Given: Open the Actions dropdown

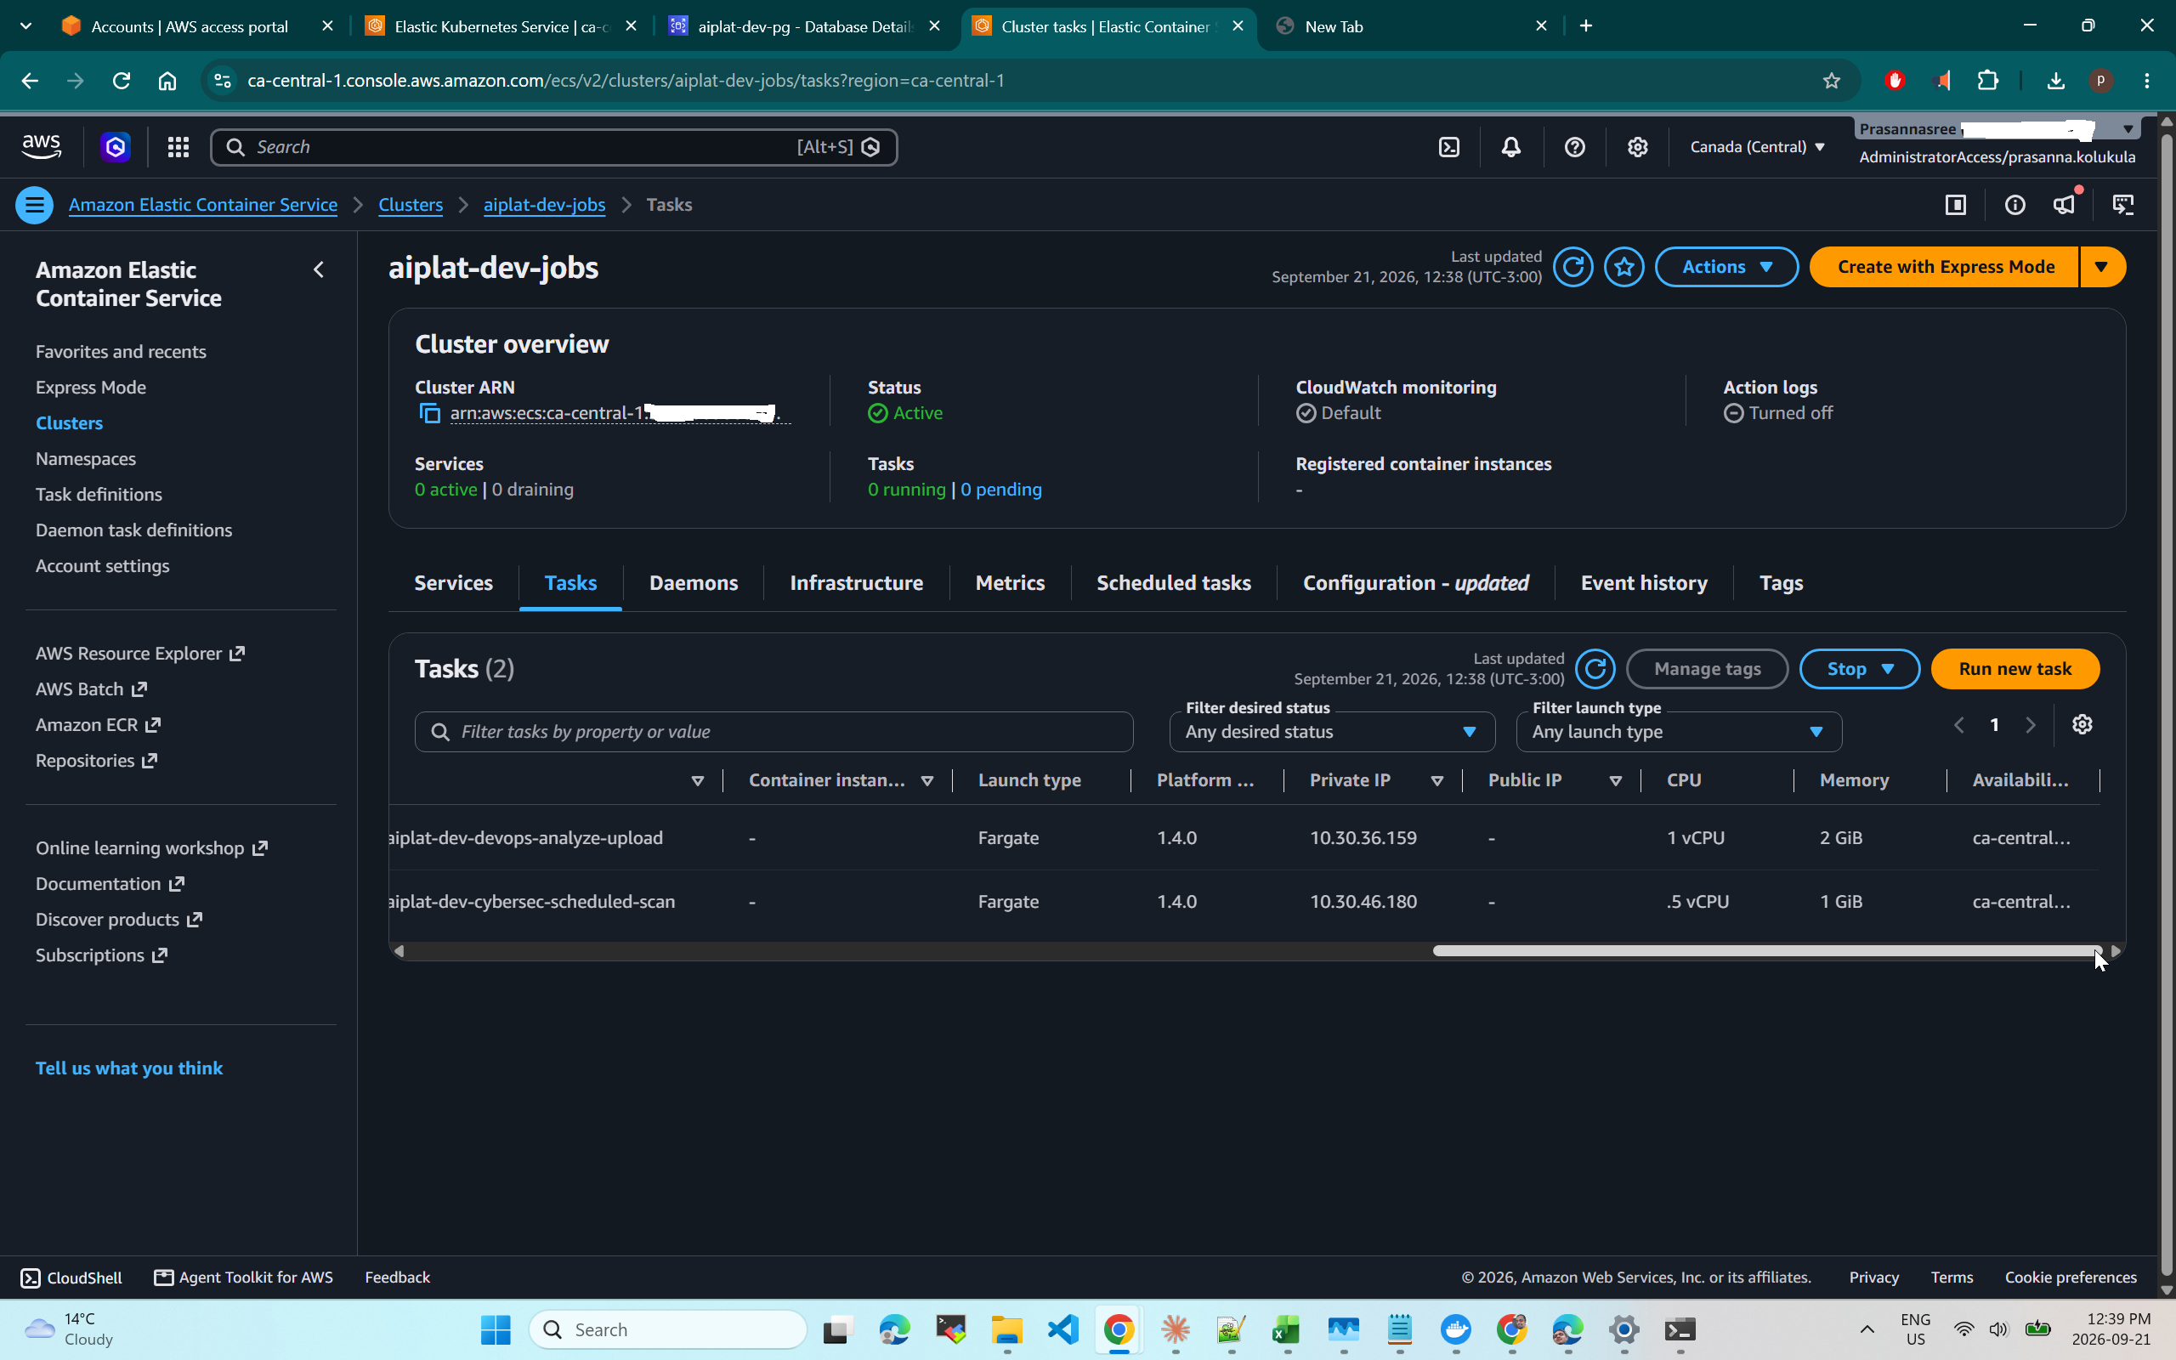Looking at the screenshot, I should pyautogui.click(x=1726, y=267).
